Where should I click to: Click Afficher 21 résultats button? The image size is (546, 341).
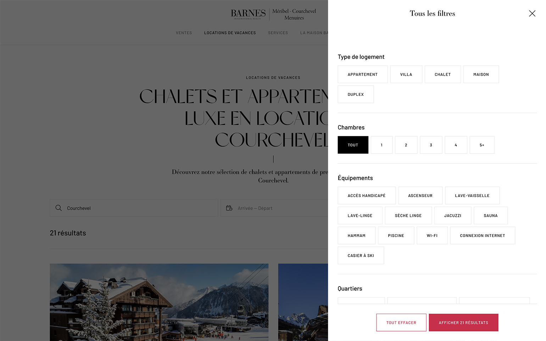(463, 323)
